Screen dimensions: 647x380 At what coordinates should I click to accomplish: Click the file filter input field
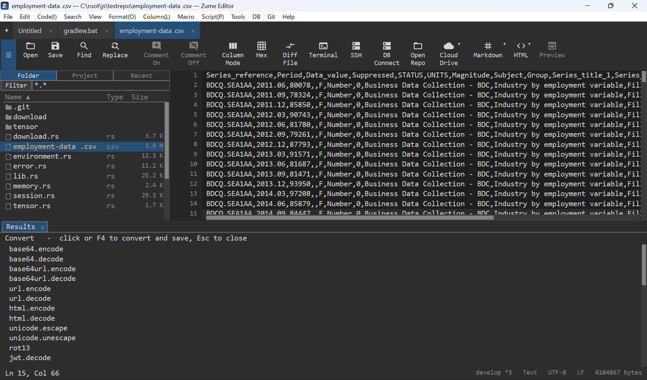(101, 85)
